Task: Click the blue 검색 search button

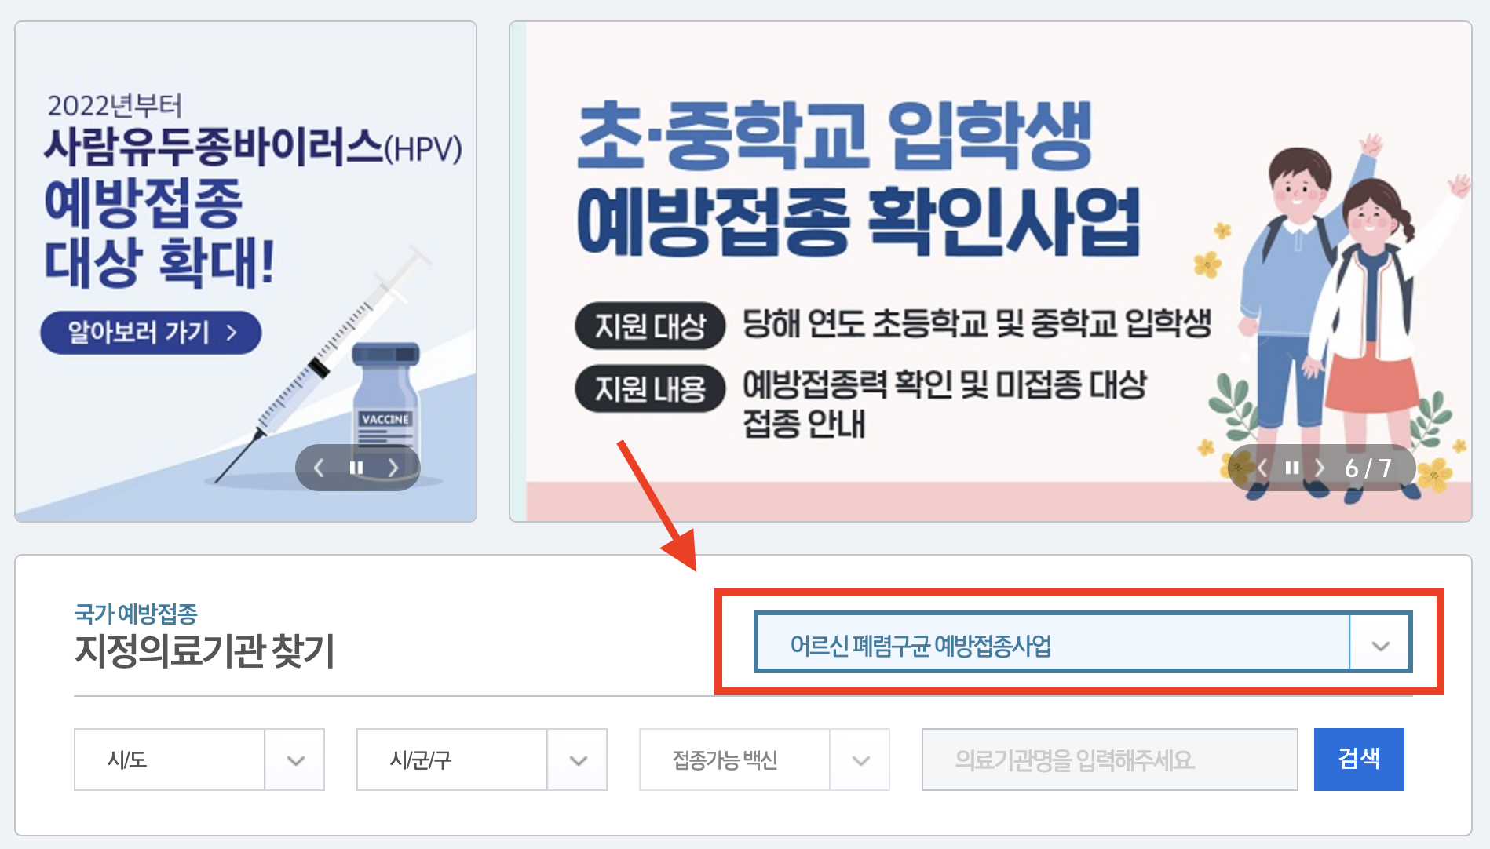Action: coord(1359,760)
